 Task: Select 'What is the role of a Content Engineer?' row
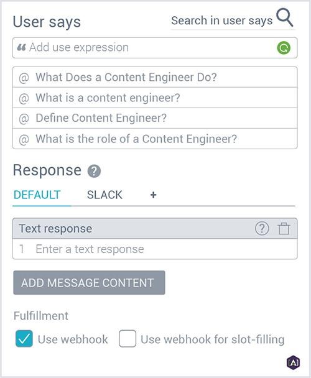pos(155,139)
